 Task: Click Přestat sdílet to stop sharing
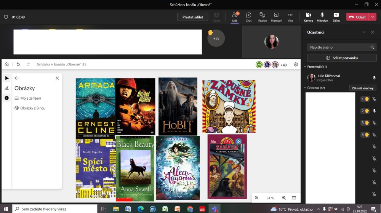point(192,17)
